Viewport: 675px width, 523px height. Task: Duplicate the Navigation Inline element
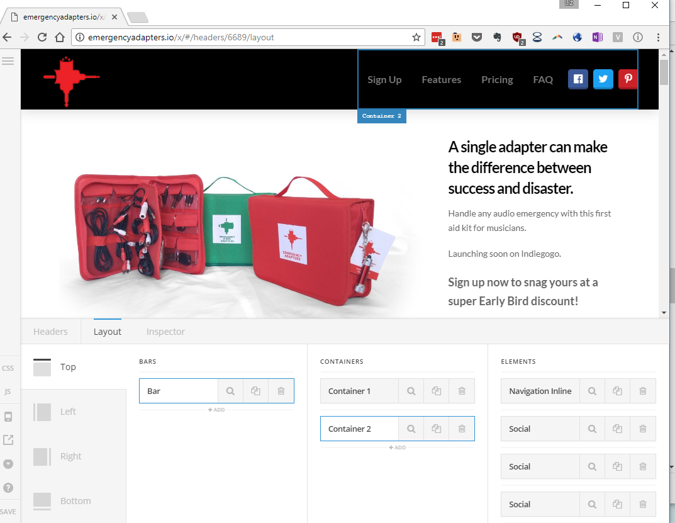617,391
